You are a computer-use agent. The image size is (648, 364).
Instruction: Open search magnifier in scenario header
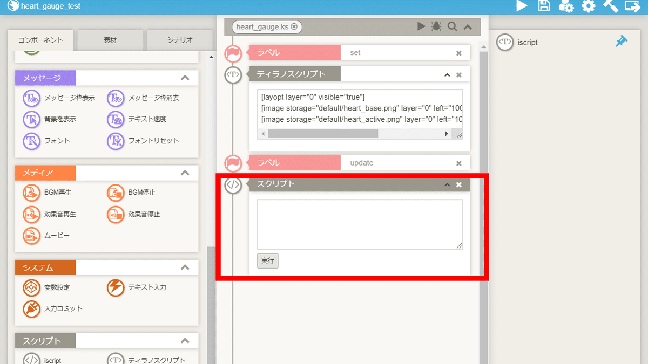(453, 26)
